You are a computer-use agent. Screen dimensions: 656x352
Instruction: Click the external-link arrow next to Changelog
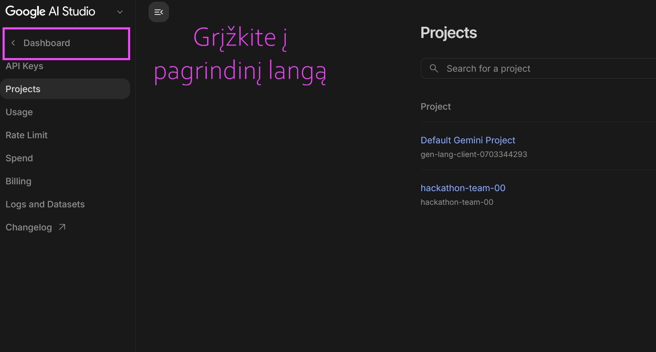[62, 227]
